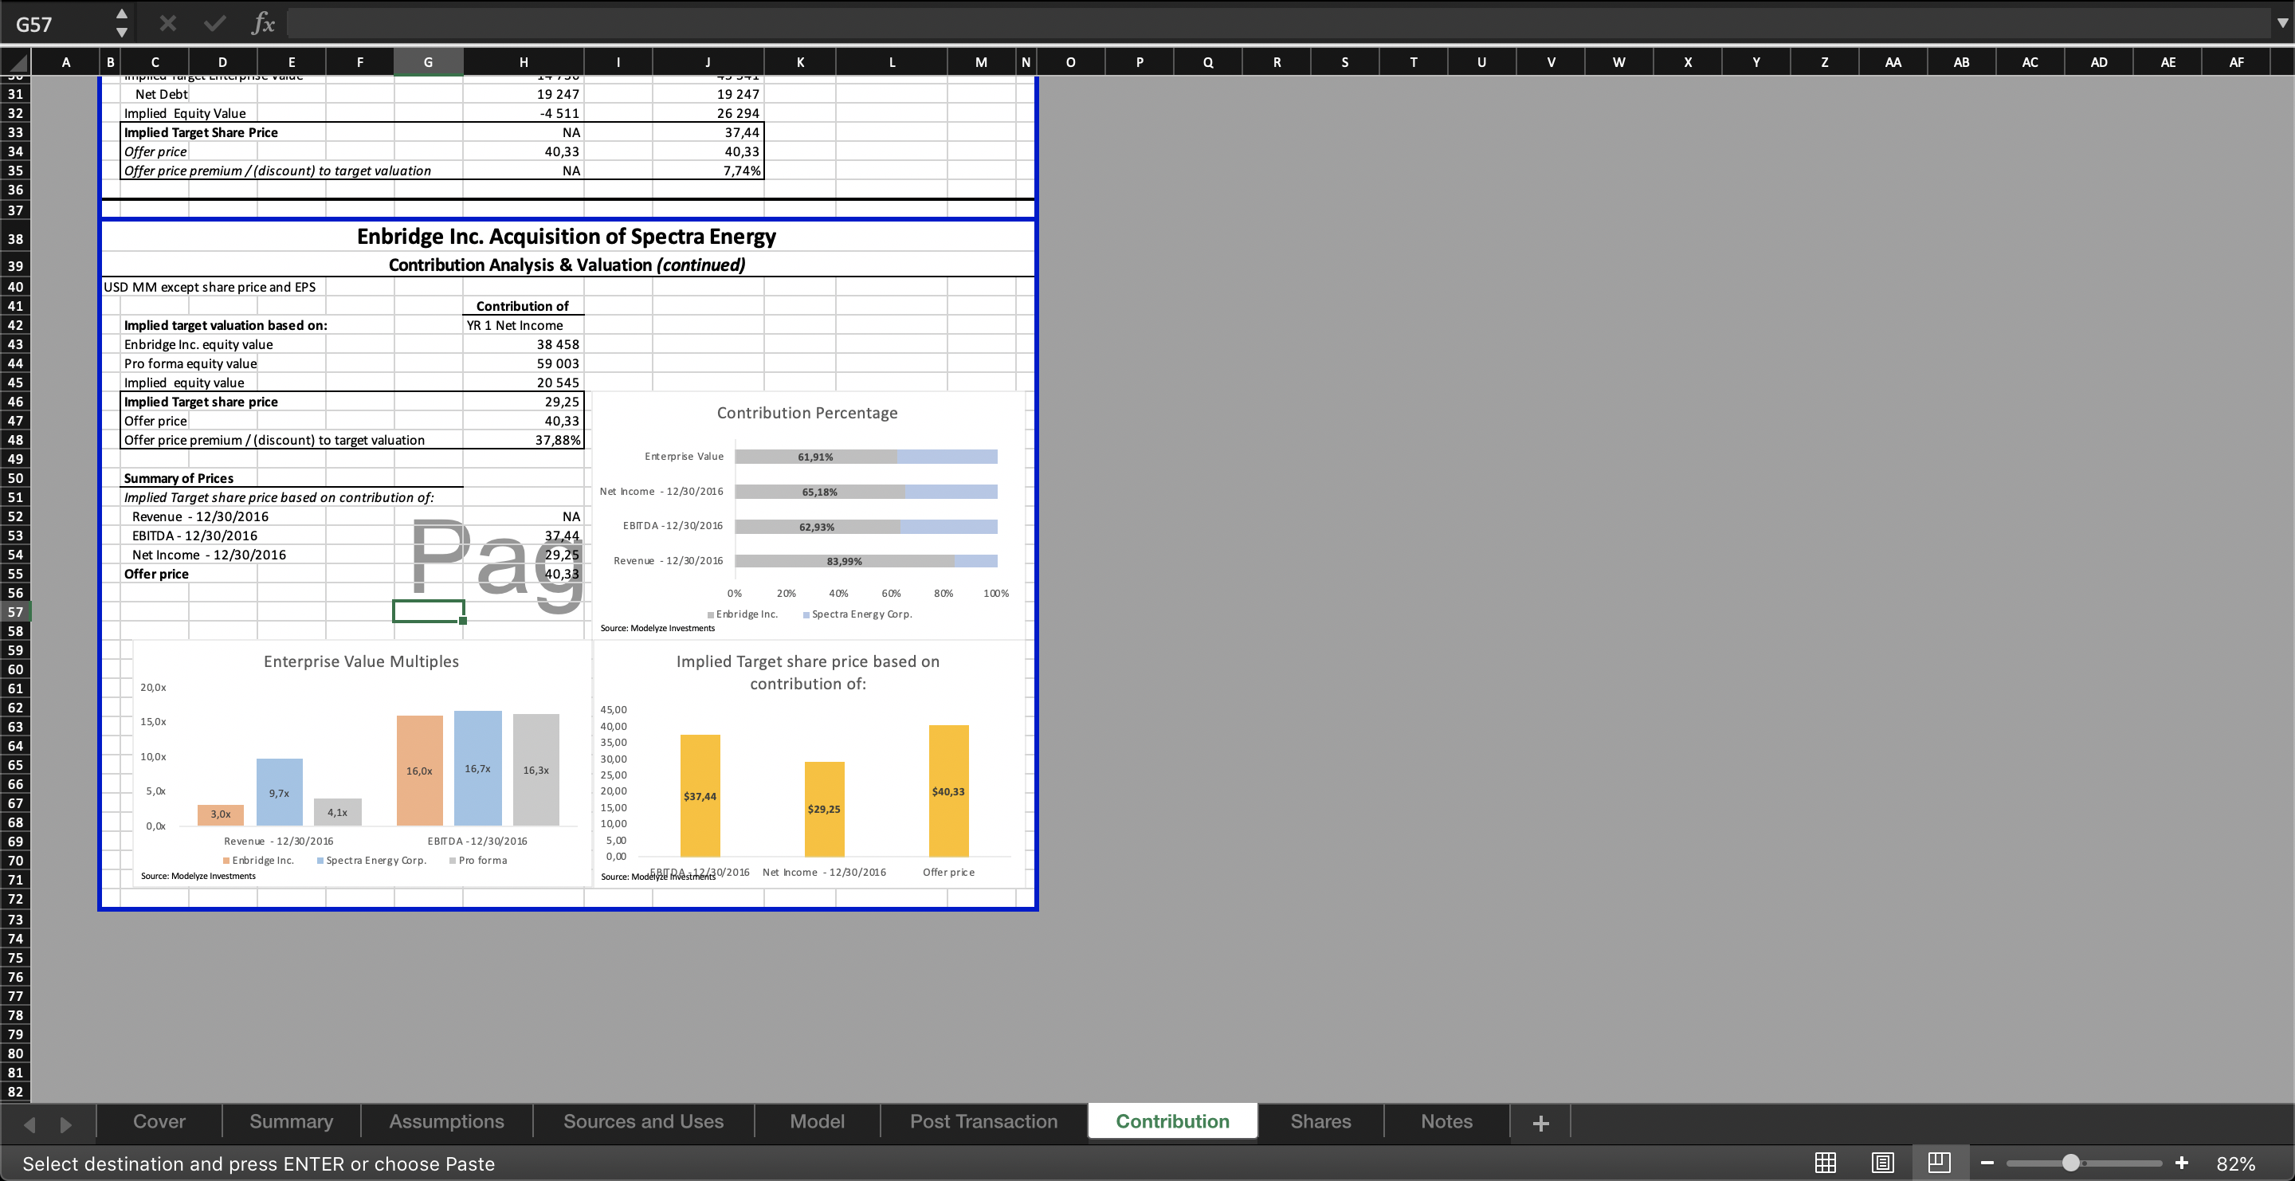Switch to Normal view icon
The width and height of the screenshot is (2295, 1181).
pyautogui.click(x=1826, y=1163)
